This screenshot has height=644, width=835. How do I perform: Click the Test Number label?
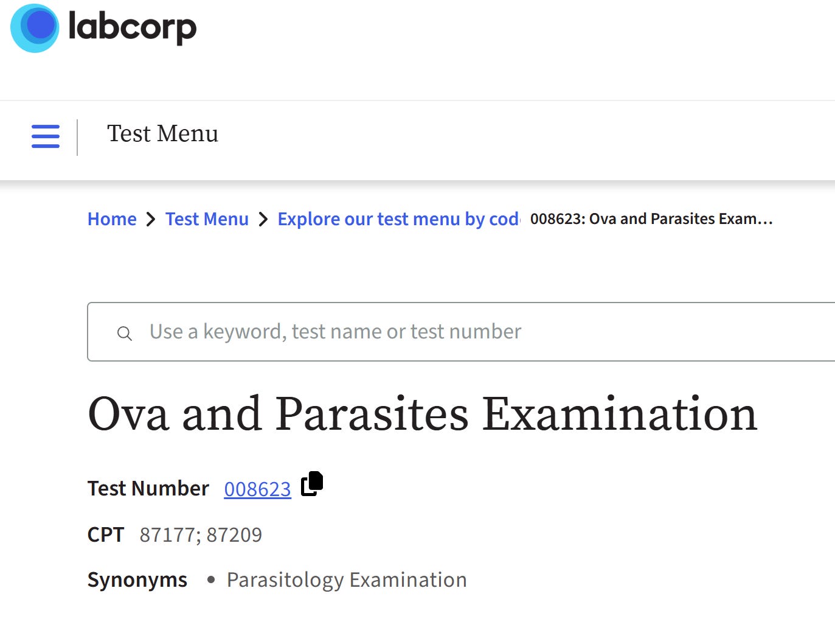pos(148,488)
